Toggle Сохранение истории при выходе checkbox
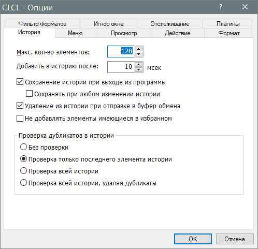This screenshot has width=258, height=249. point(20,82)
